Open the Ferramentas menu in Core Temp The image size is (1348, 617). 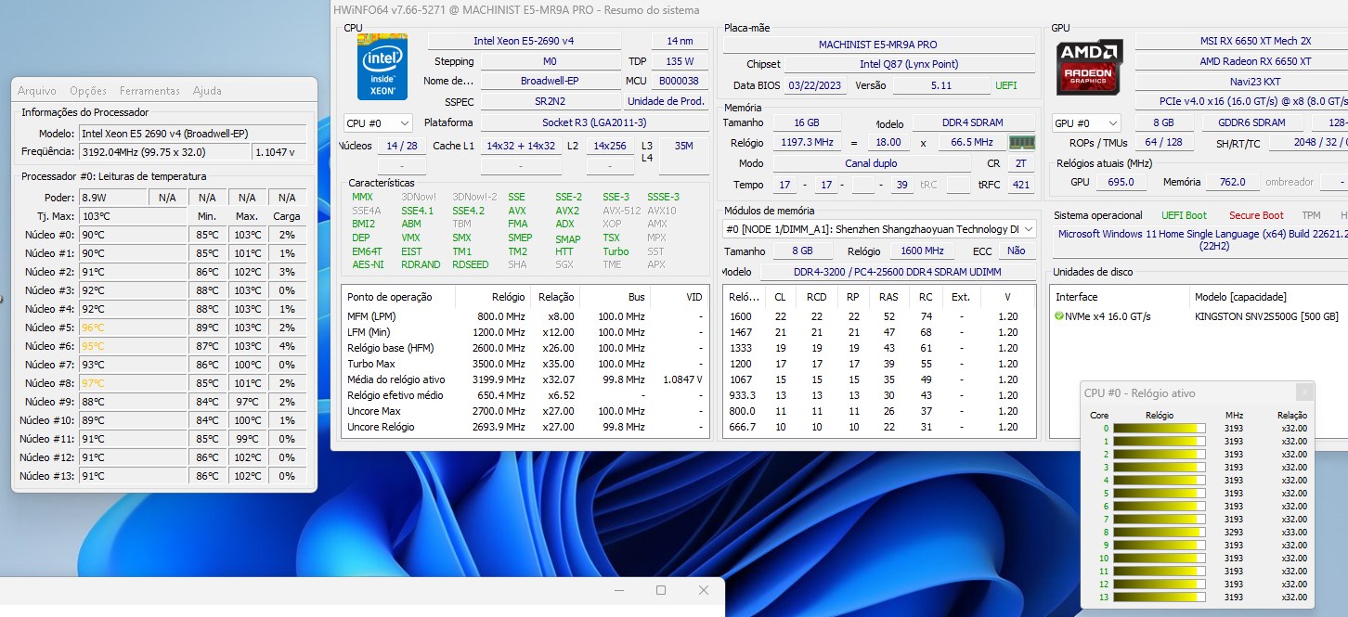(149, 91)
